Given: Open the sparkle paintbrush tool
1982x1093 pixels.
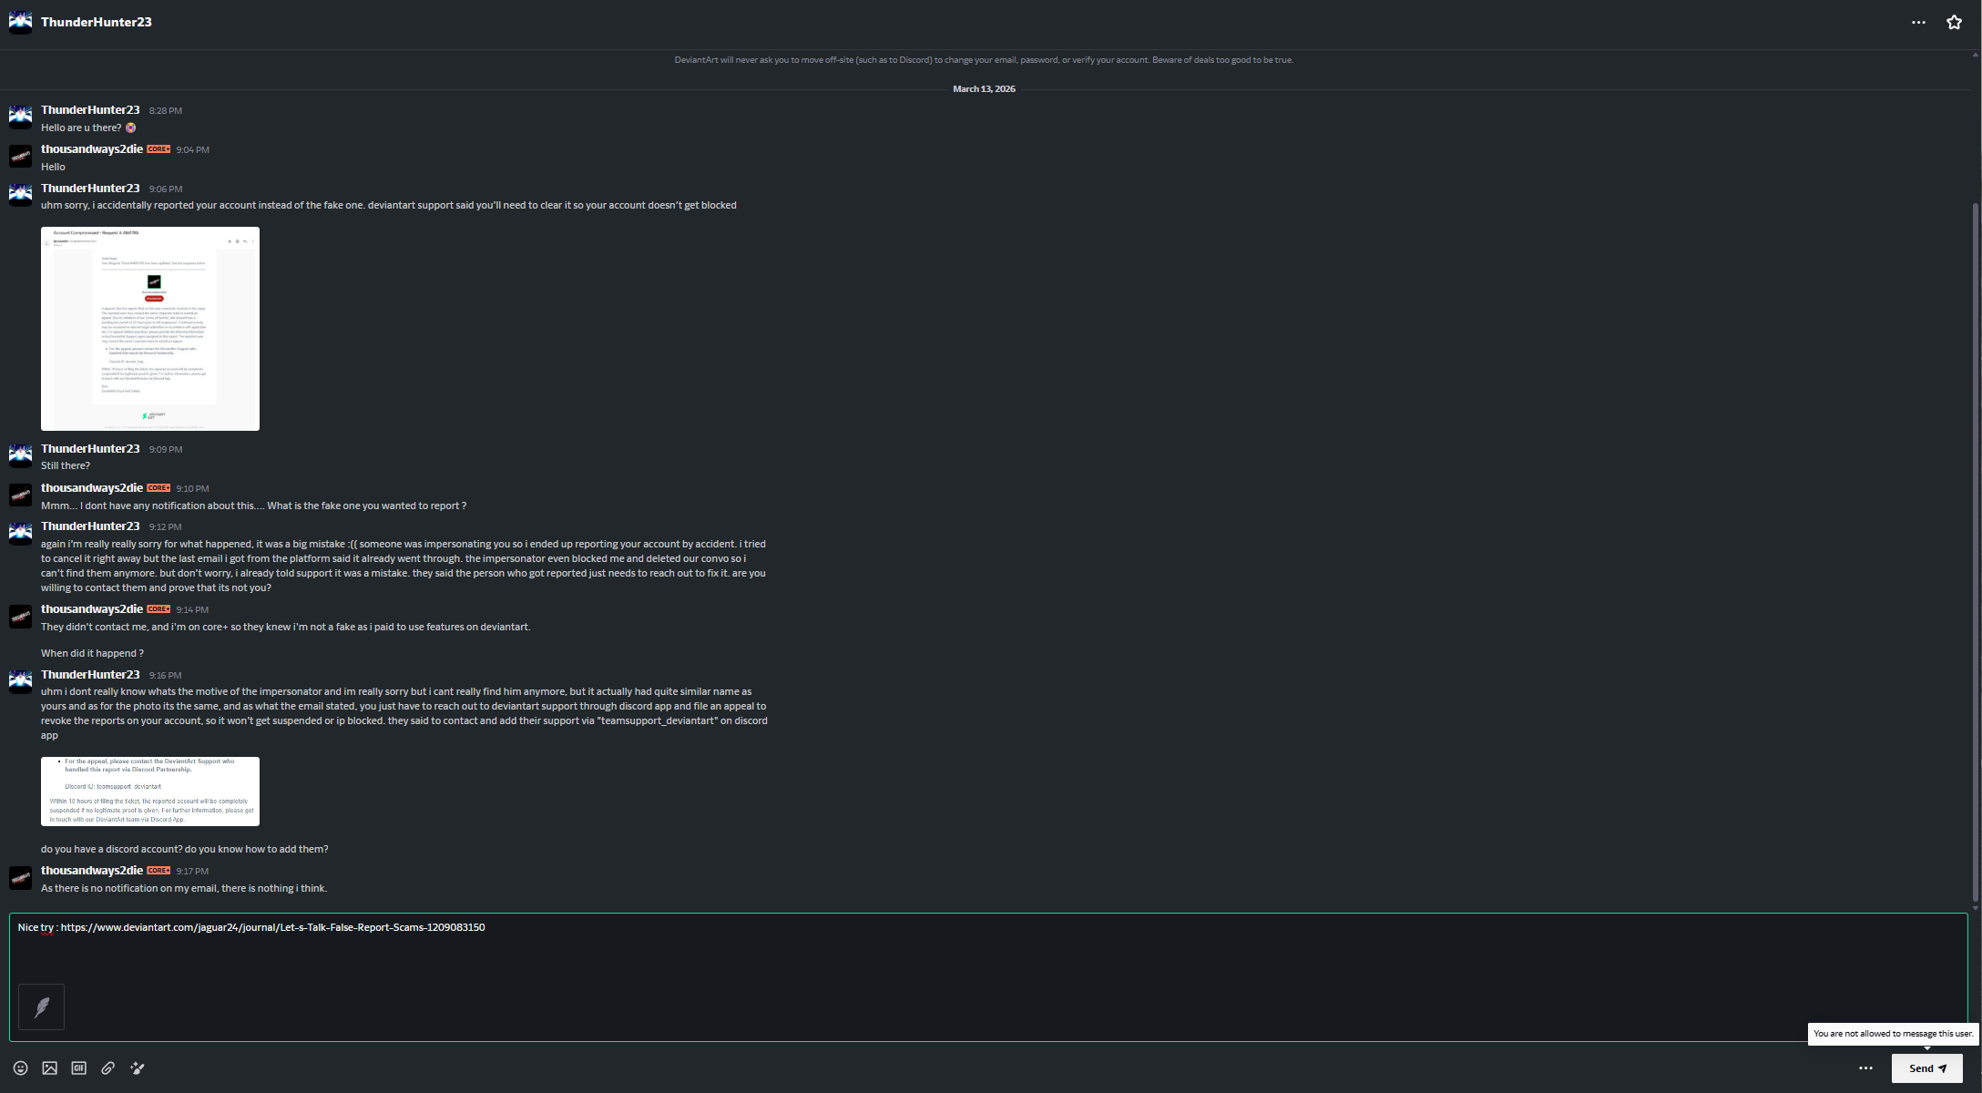Looking at the screenshot, I should click(x=137, y=1068).
